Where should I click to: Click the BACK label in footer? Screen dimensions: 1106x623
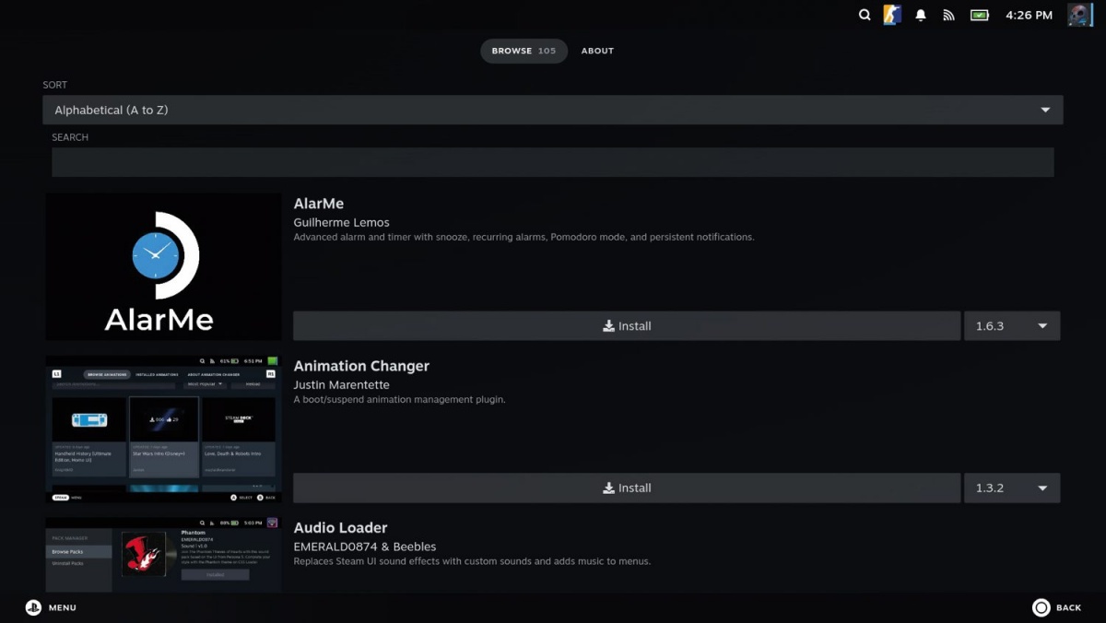coord(1069,608)
